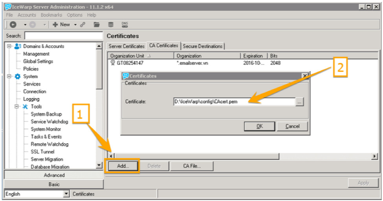Click the browse ellipsis button
The width and height of the screenshot is (383, 201).
(x=300, y=102)
